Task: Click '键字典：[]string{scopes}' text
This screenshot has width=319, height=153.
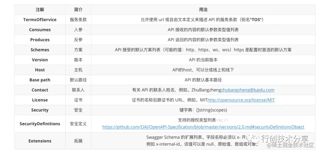Action: pos(203,110)
